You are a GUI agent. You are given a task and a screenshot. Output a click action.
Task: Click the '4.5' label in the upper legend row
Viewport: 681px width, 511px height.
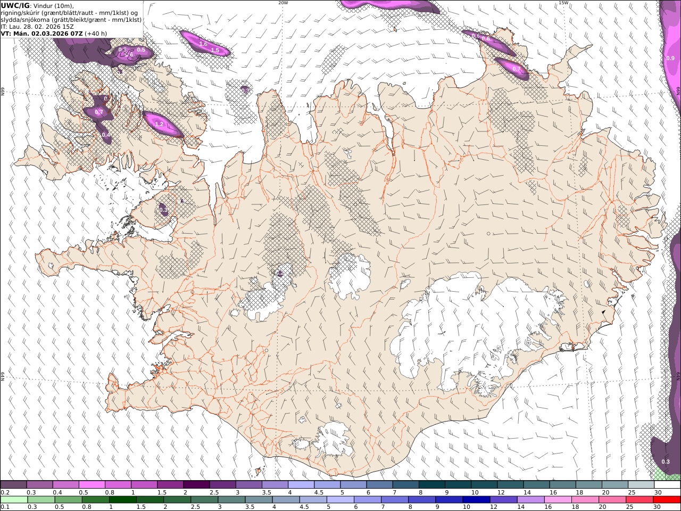[319, 492]
